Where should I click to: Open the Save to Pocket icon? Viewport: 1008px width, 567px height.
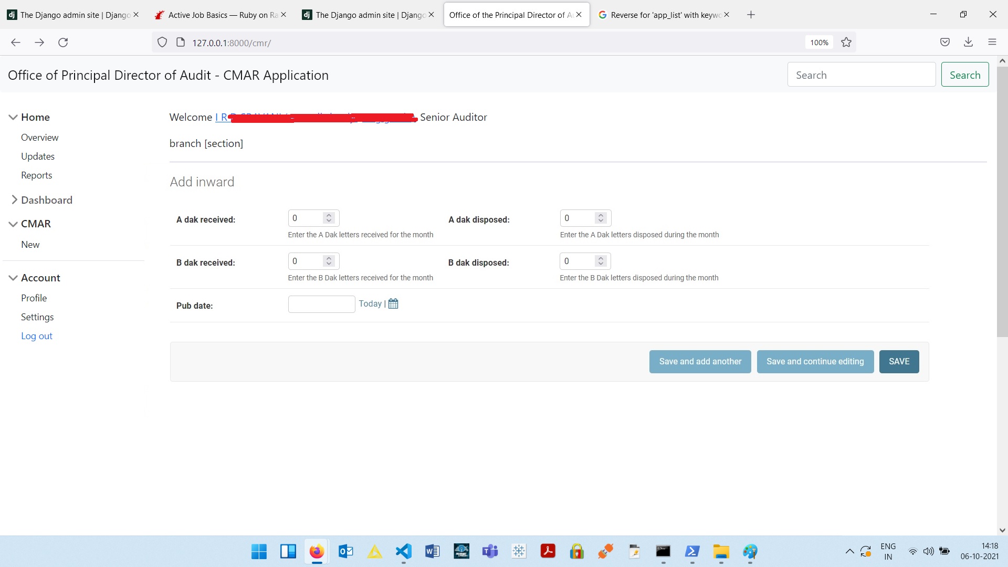(945, 43)
